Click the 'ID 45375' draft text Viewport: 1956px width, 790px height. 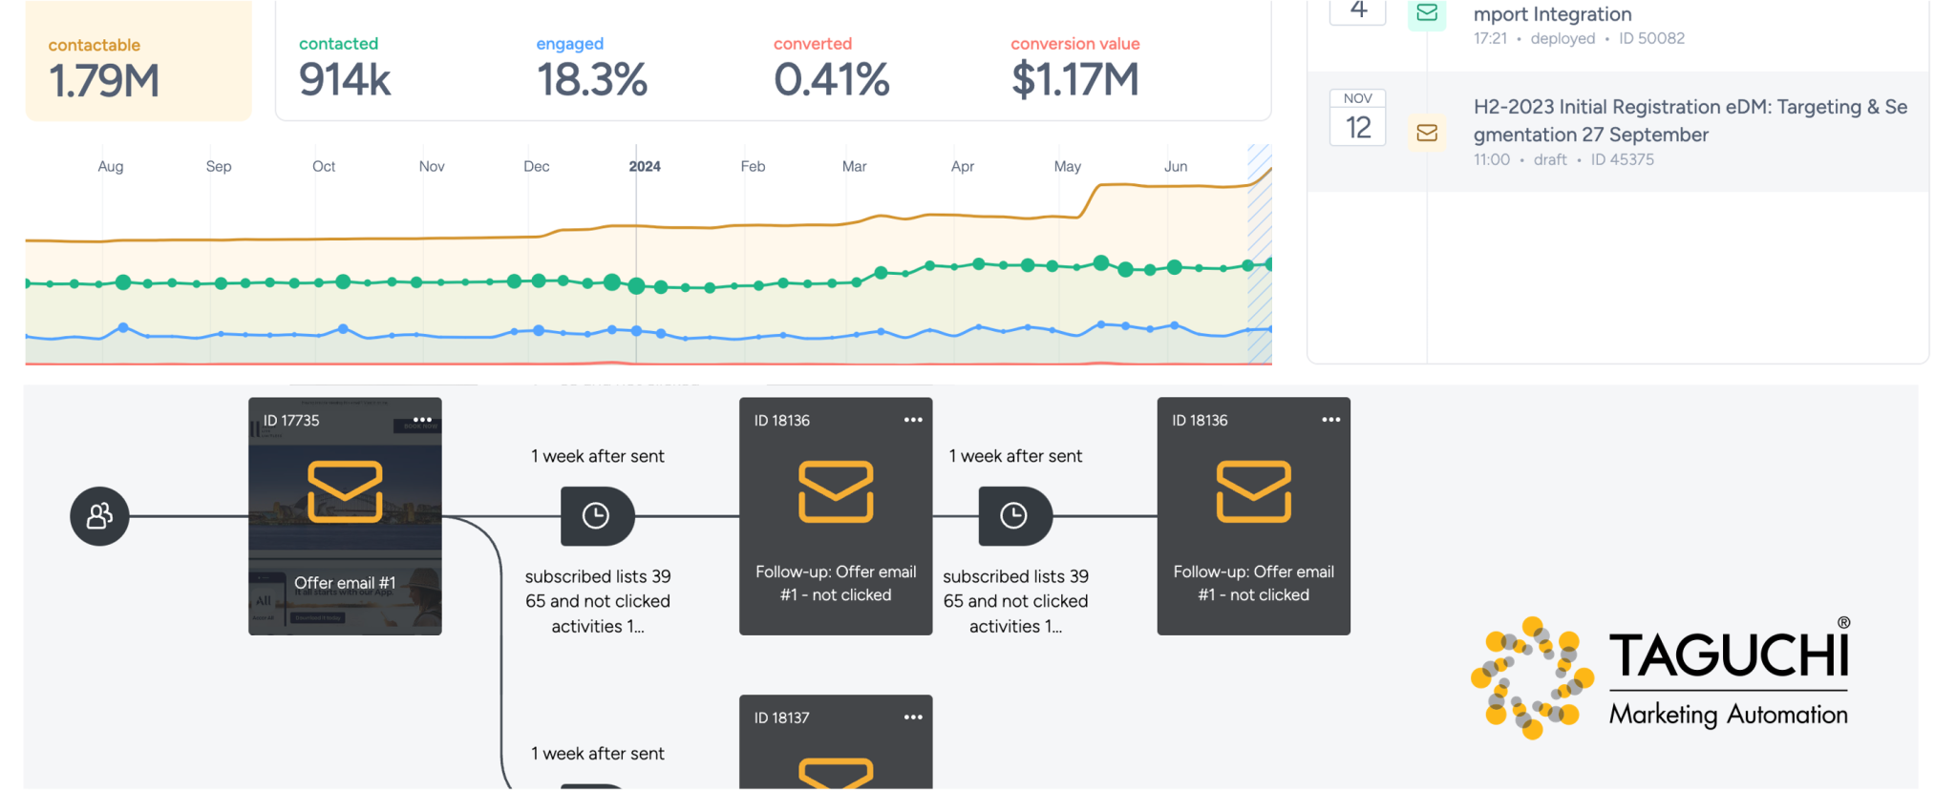click(1623, 159)
